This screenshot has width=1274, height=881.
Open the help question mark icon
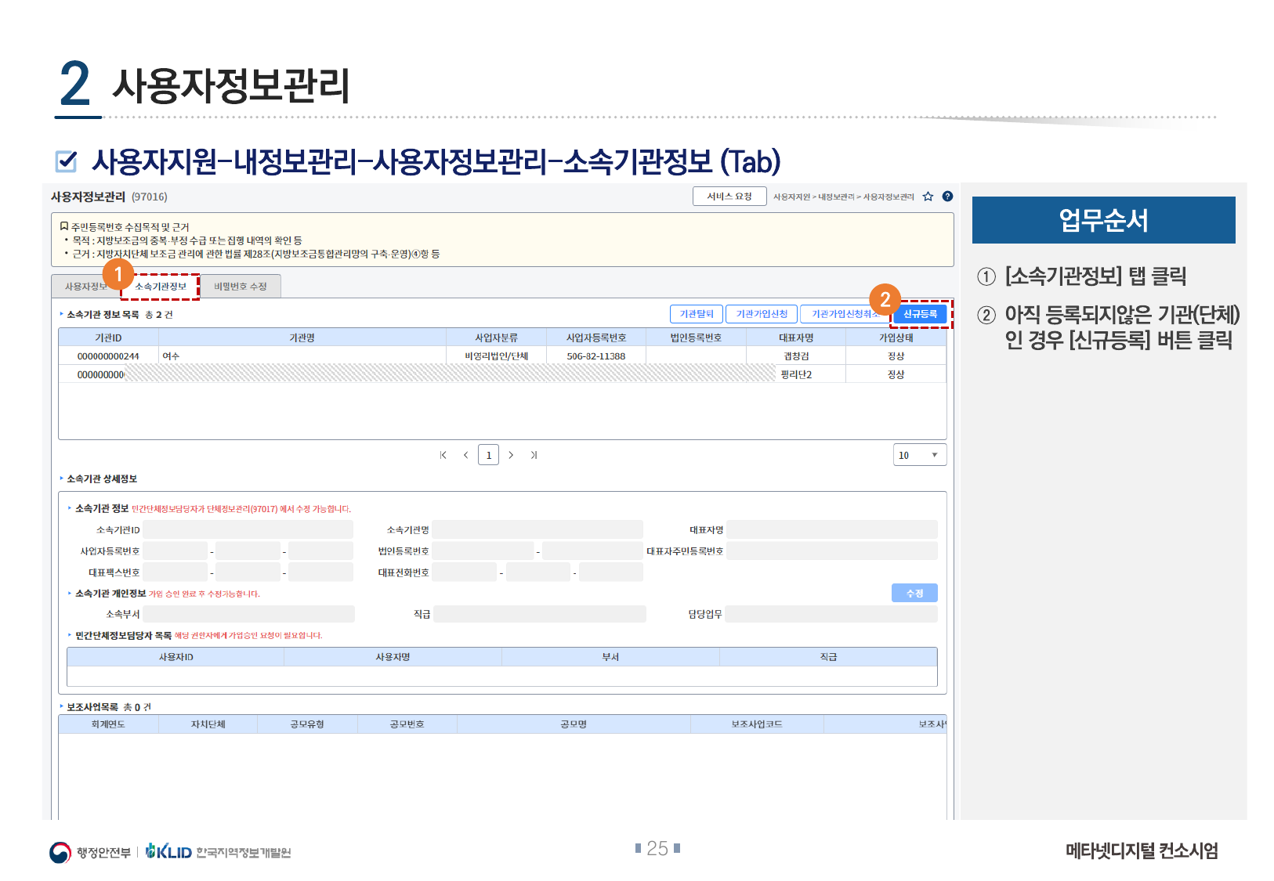coord(947,197)
